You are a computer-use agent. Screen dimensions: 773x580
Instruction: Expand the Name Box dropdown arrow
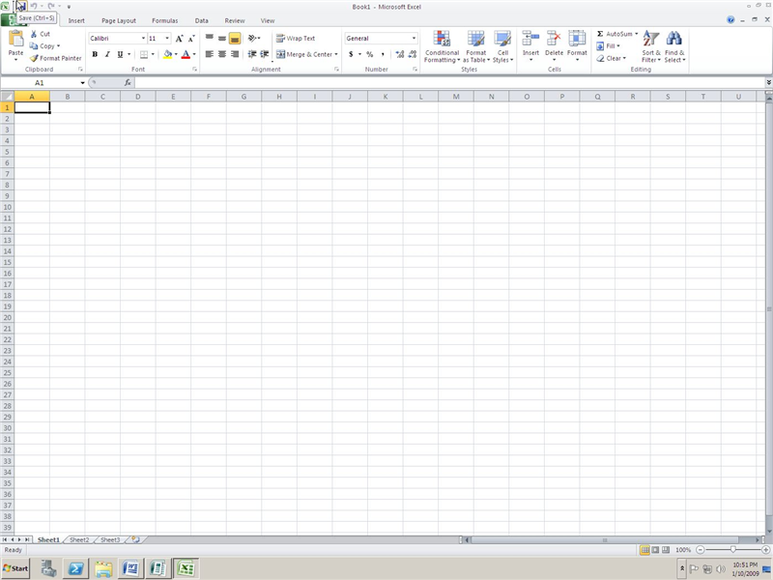point(82,83)
